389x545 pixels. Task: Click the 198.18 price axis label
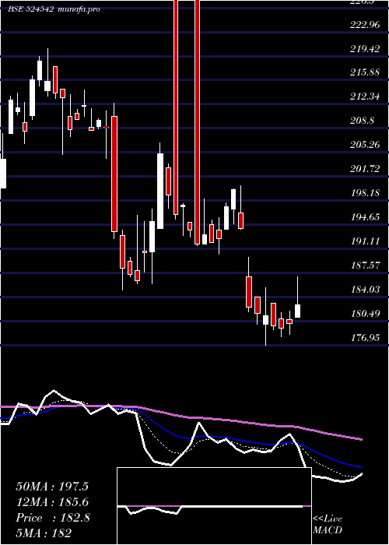[x=365, y=193]
